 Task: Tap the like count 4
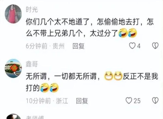click(x=139, y=46)
